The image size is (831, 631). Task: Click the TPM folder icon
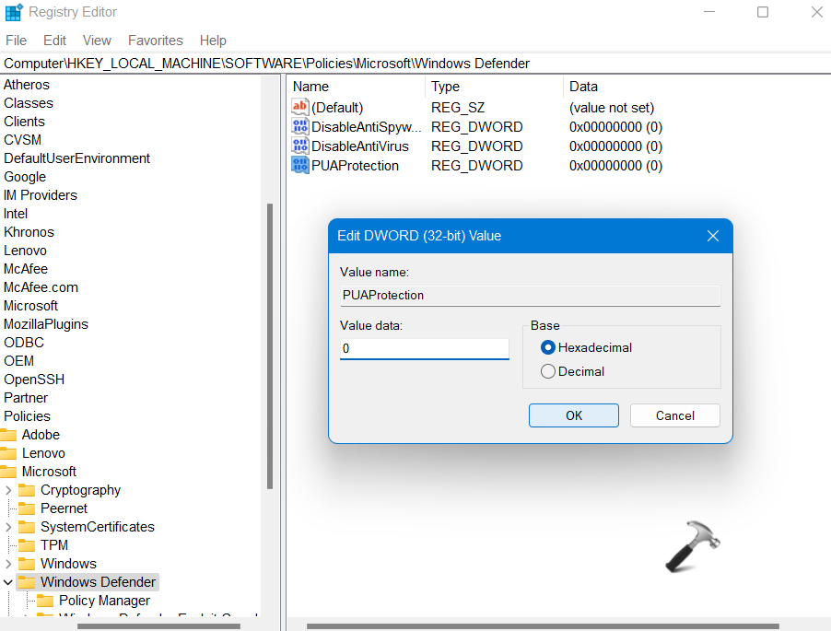27,545
